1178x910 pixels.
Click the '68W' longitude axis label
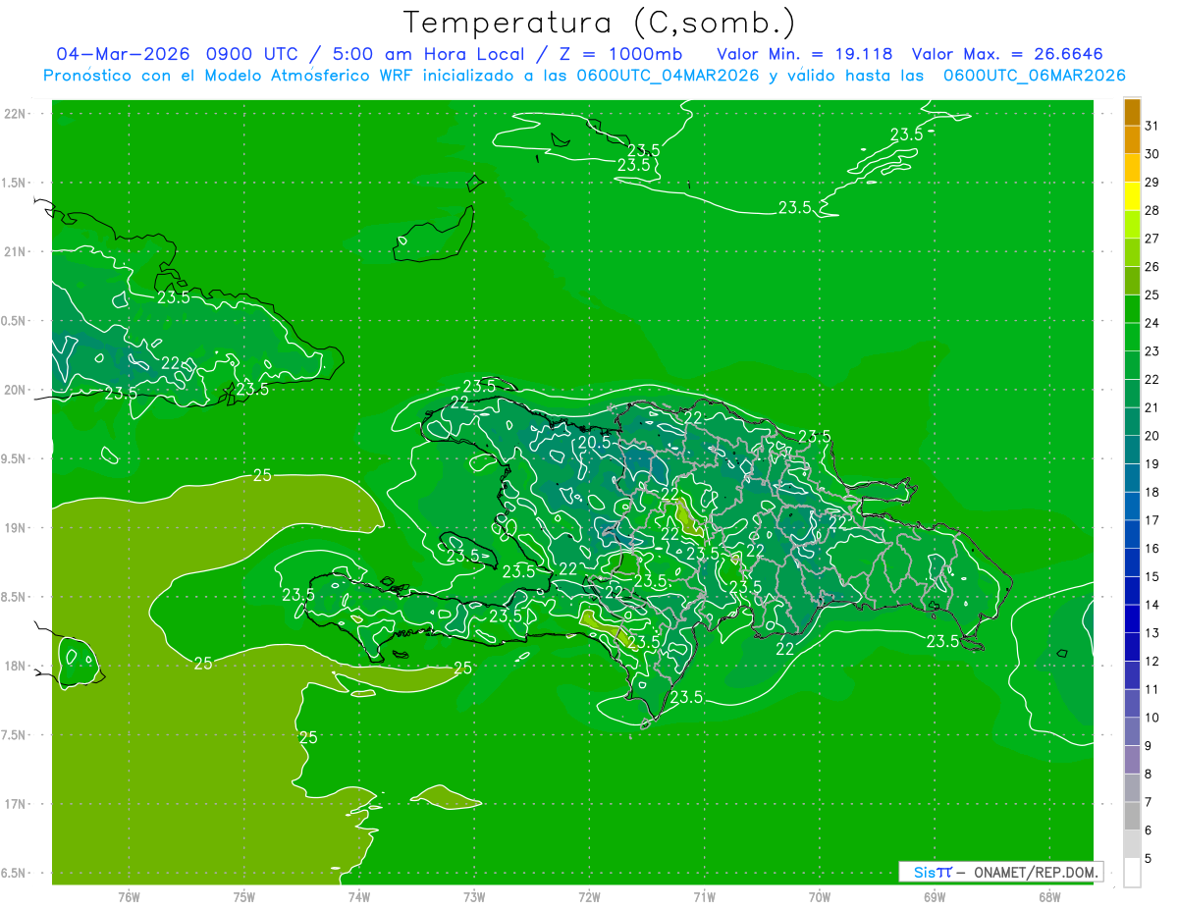point(1049,896)
